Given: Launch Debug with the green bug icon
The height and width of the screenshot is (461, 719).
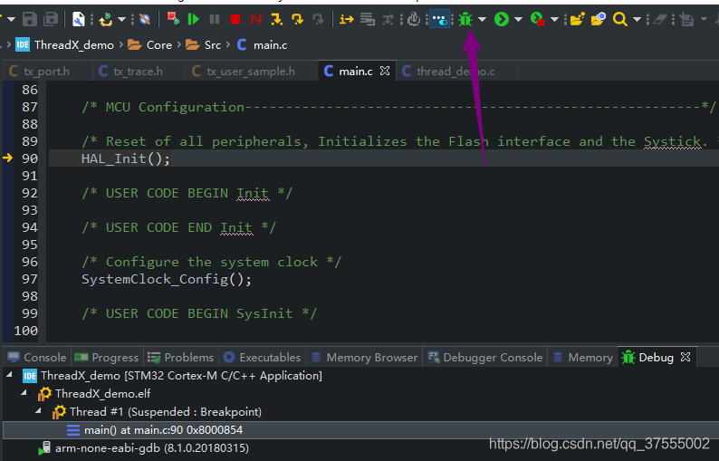Looking at the screenshot, I should (465, 19).
